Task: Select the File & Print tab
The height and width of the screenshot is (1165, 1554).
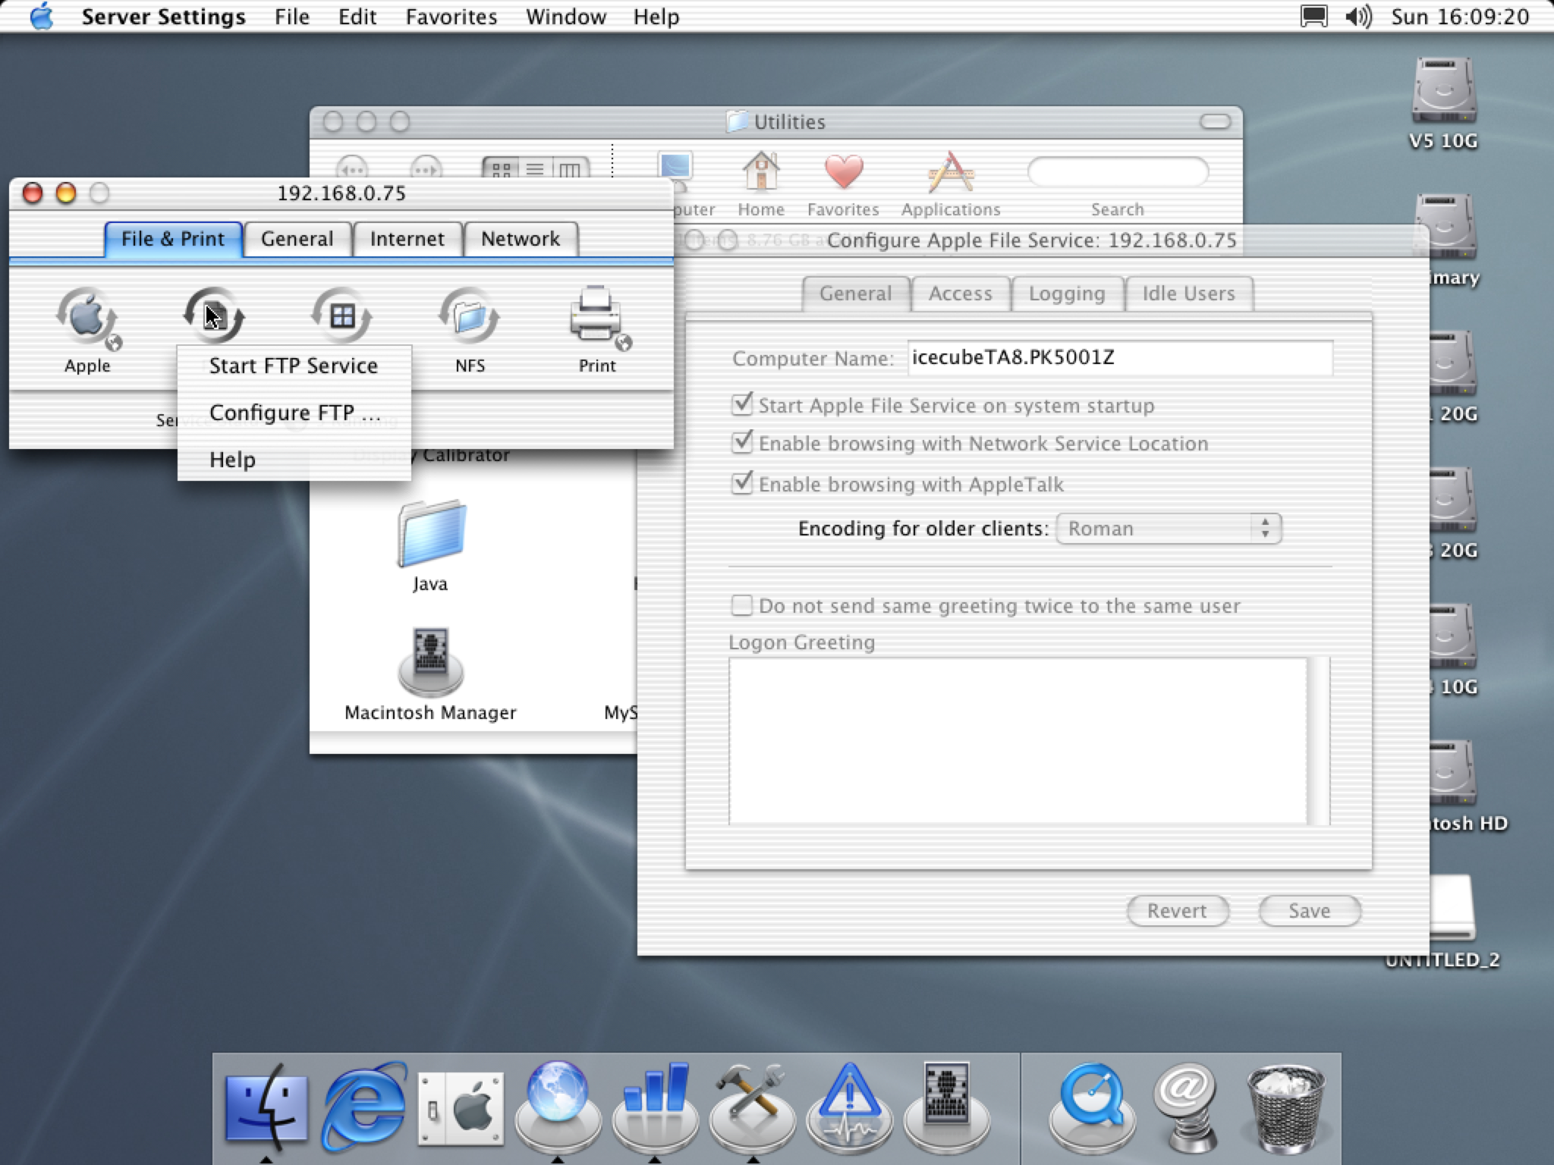Action: (x=173, y=239)
